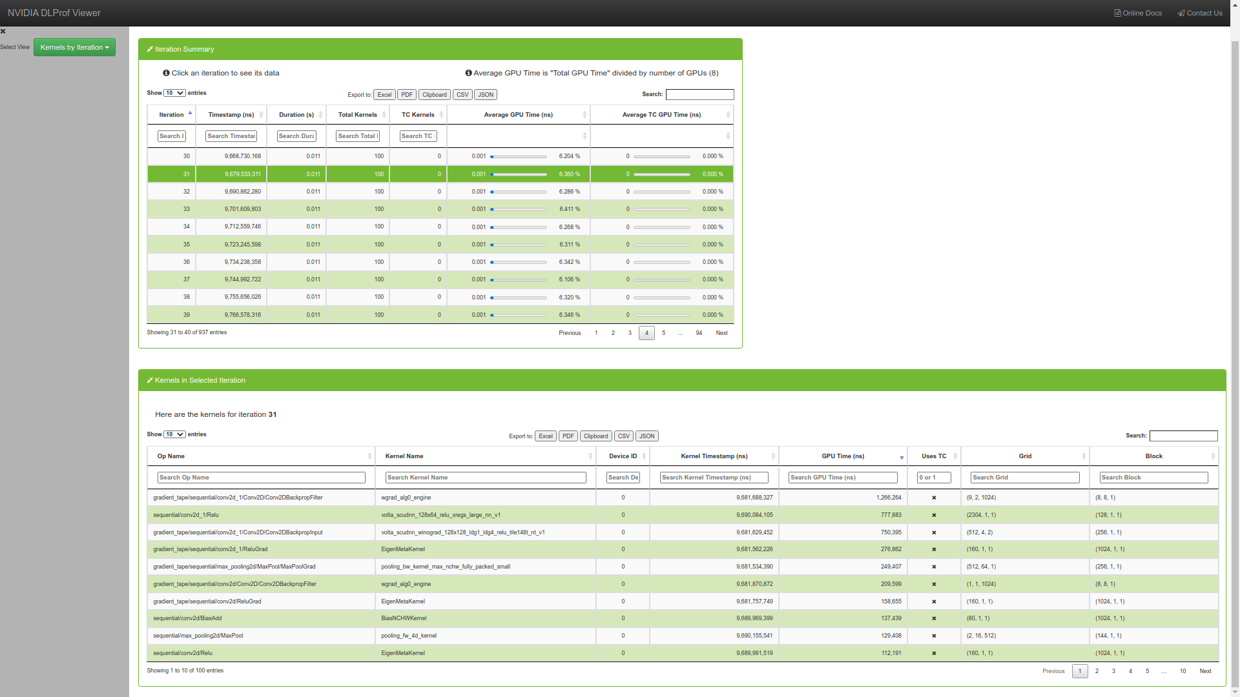The width and height of the screenshot is (1240, 697).
Task: Collapse the Iteration Summary panel via its header icon
Action: coord(150,49)
